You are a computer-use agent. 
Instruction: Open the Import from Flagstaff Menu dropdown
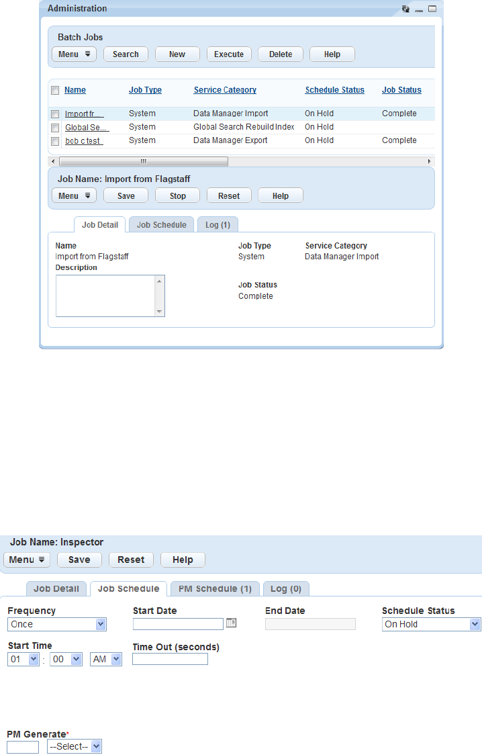pos(74,196)
